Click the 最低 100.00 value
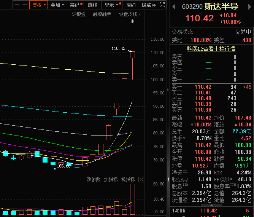 243,145
